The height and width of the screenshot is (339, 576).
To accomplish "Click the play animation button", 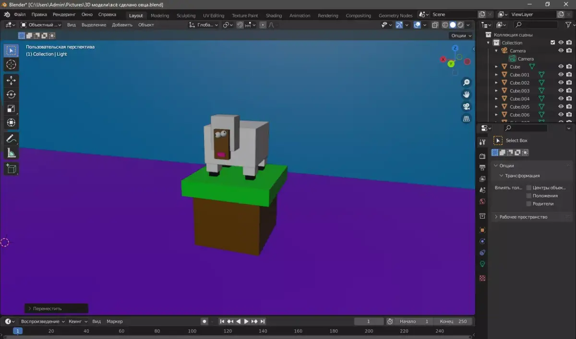I will pos(246,321).
